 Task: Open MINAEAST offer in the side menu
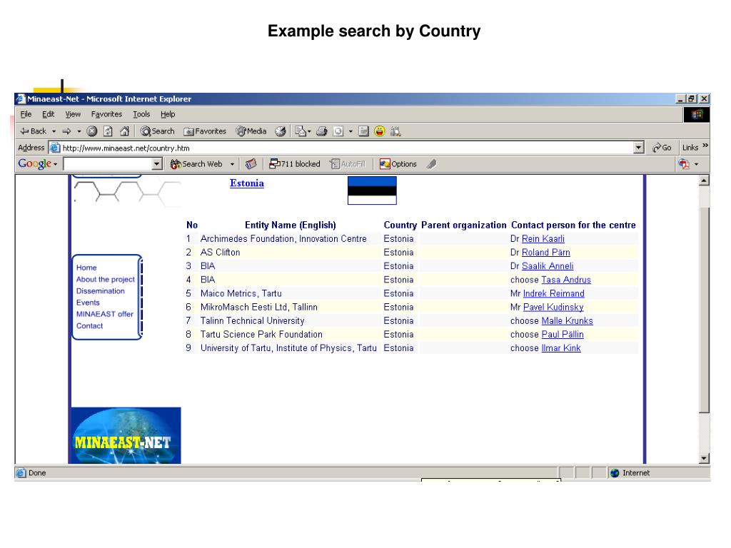click(x=104, y=314)
